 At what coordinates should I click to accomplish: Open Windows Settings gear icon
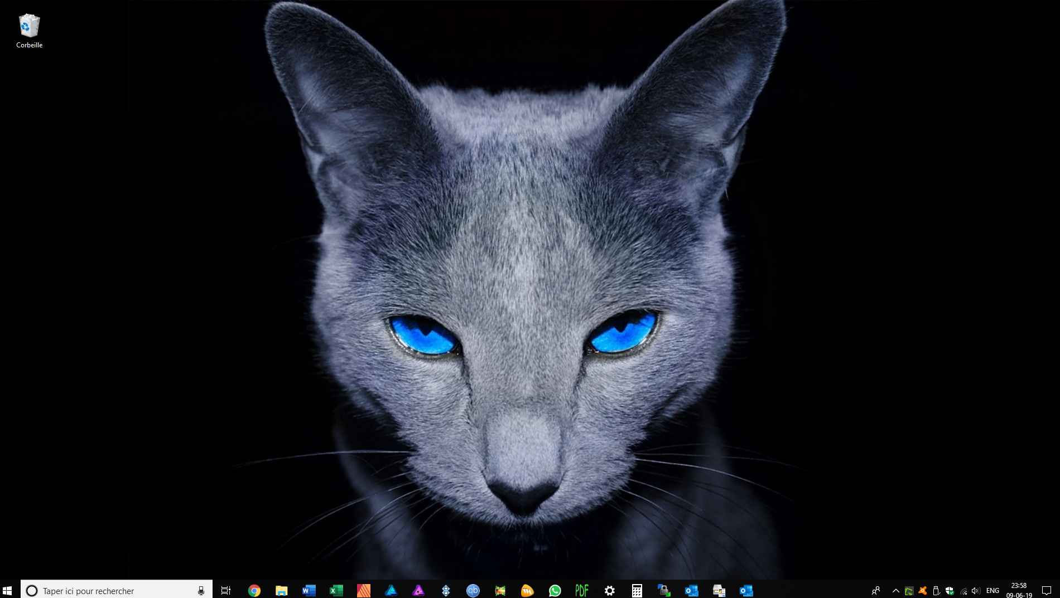point(610,591)
